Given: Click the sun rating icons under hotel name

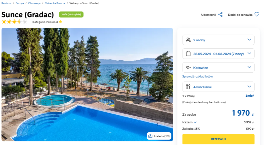Looking at the screenshot, I should point(14,22).
